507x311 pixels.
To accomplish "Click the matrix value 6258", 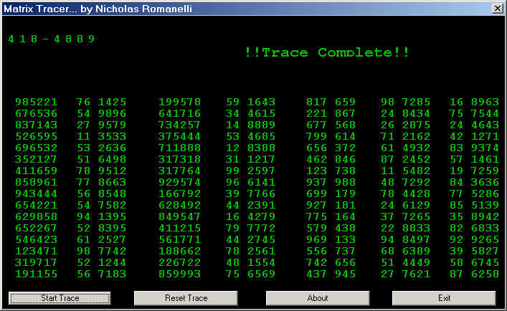I will click(x=485, y=274).
